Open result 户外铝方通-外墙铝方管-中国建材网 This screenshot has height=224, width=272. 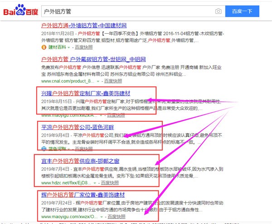click(x=84, y=25)
